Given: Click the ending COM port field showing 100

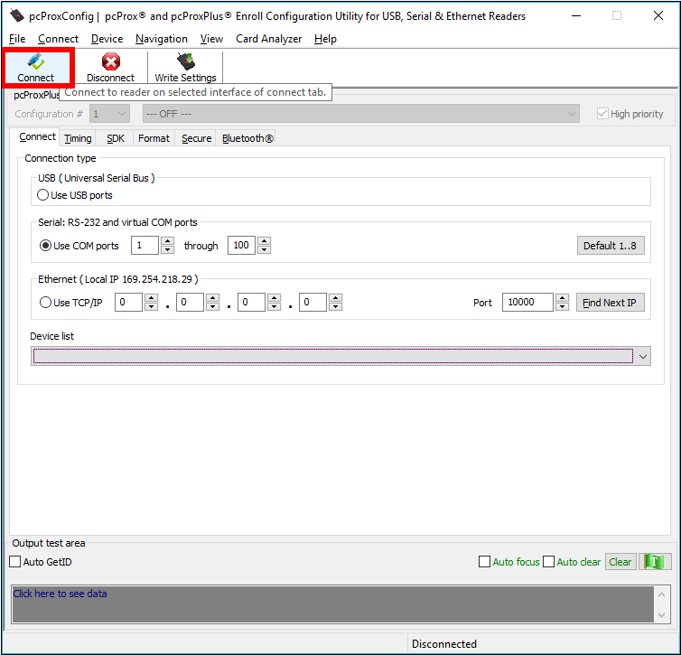Looking at the screenshot, I should 241,246.
